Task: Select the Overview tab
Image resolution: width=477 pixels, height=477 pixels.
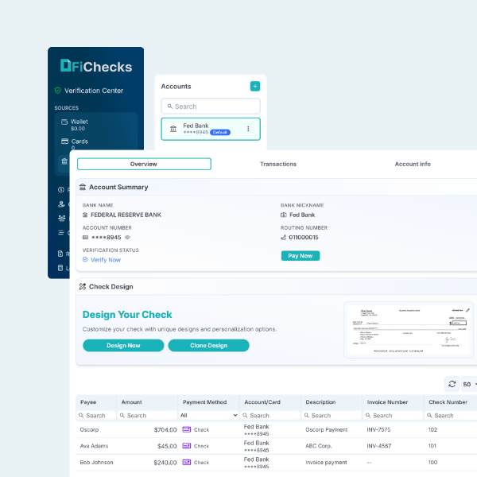Action: click(x=144, y=164)
